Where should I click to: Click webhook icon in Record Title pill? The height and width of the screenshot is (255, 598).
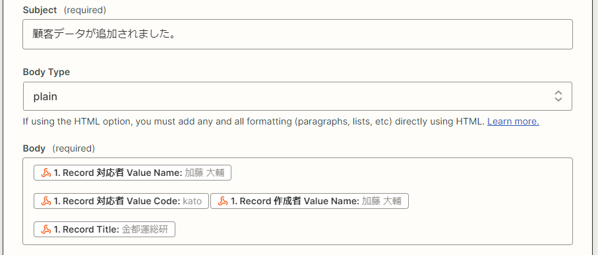pyautogui.click(x=46, y=229)
